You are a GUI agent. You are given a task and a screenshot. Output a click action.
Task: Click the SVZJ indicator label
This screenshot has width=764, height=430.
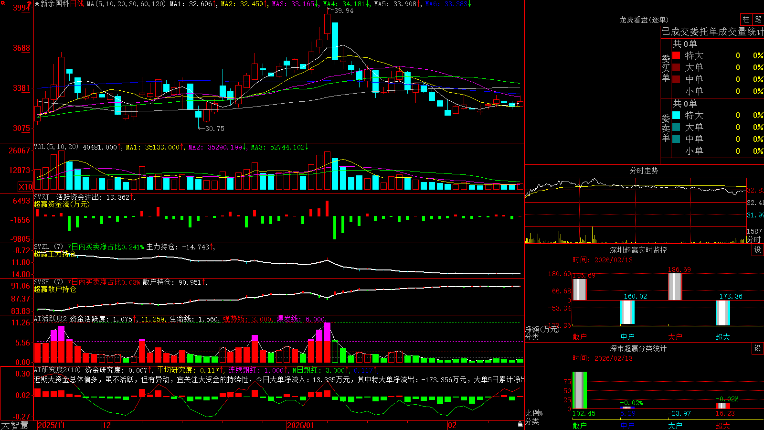[42, 197]
